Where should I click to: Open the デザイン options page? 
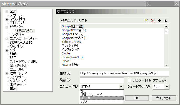[x=16, y=15]
